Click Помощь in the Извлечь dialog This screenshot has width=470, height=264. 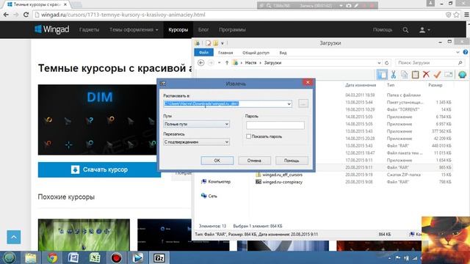[x=292, y=161]
